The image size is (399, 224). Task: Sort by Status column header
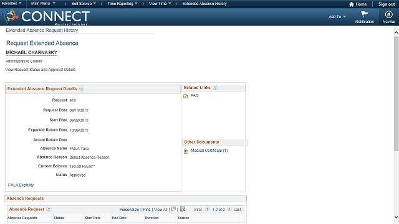coord(59,218)
